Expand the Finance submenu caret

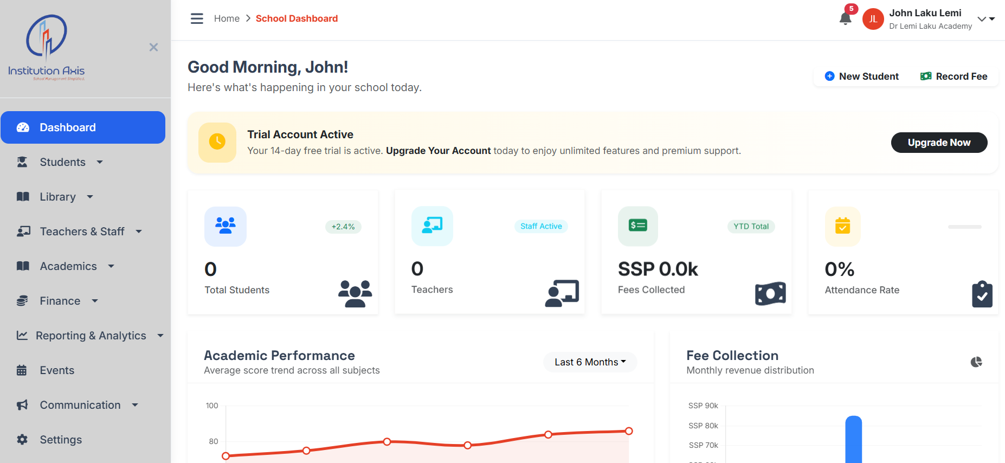95,301
